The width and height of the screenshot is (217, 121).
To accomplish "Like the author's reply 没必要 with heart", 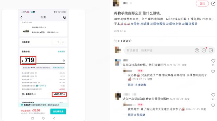I will pos(213,71).
